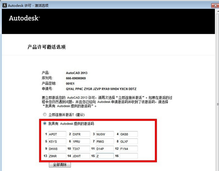Click activation code field 10 containing T3X7
The height and width of the screenshot is (171, 219).
(x=81, y=149)
